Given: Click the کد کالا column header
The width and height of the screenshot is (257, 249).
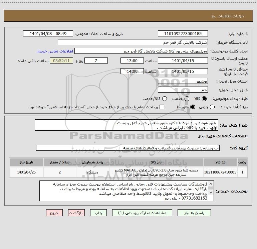Looking at the screenshot, I should (220, 162).
